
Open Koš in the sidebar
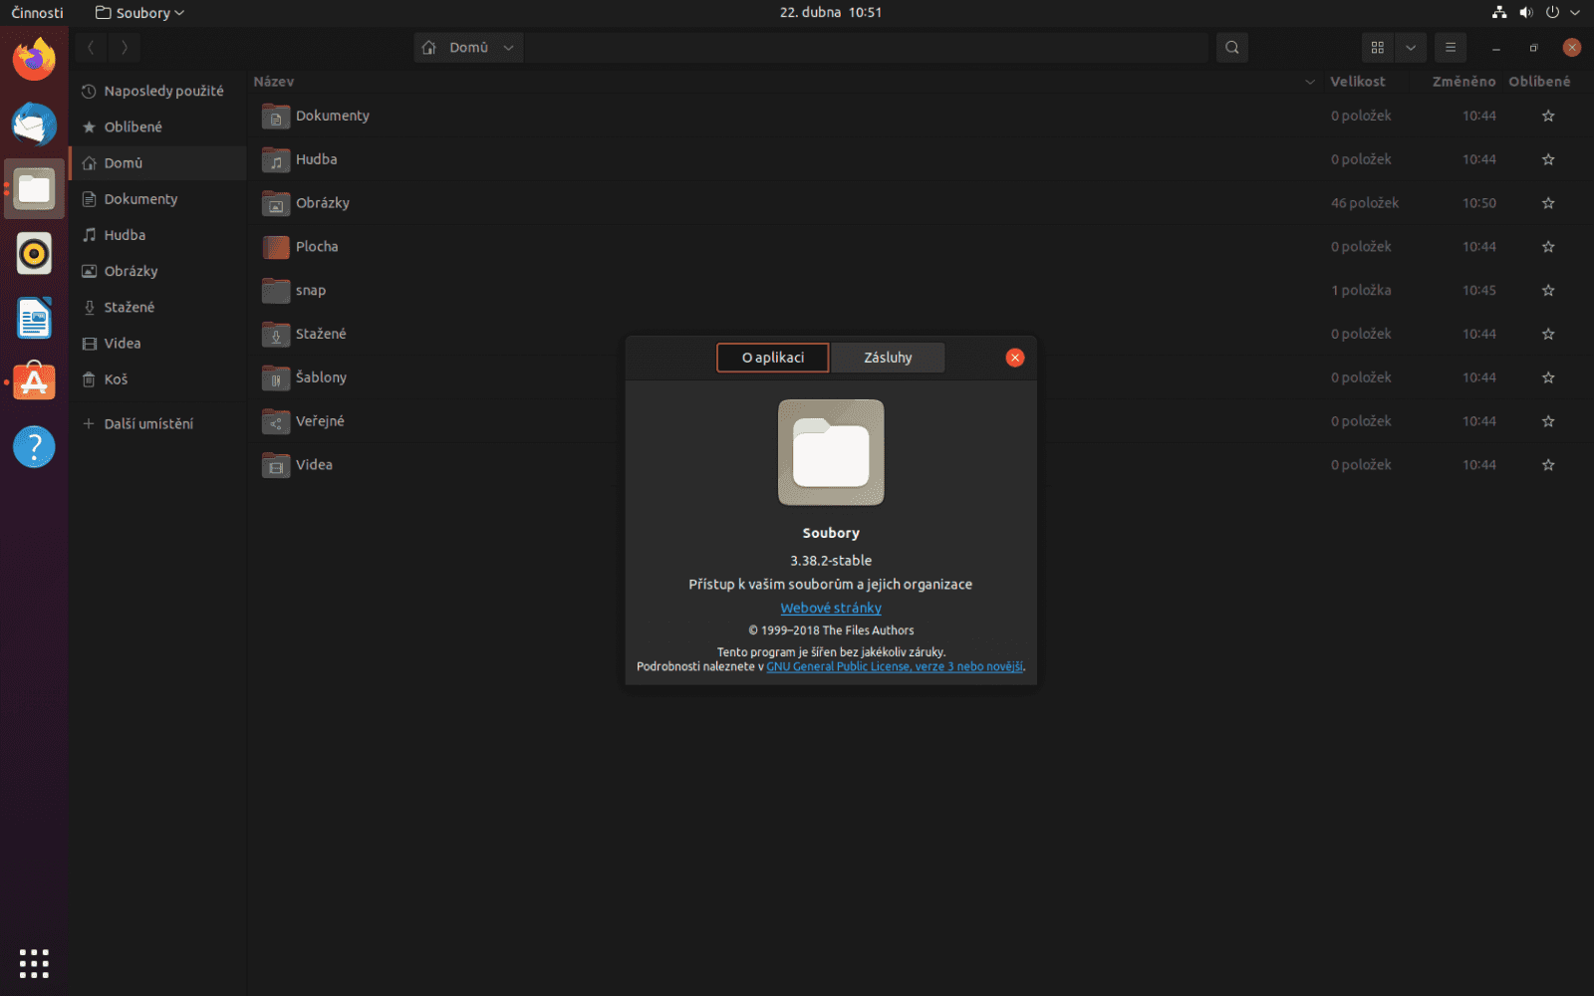pyautogui.click(x=116, y=378)
